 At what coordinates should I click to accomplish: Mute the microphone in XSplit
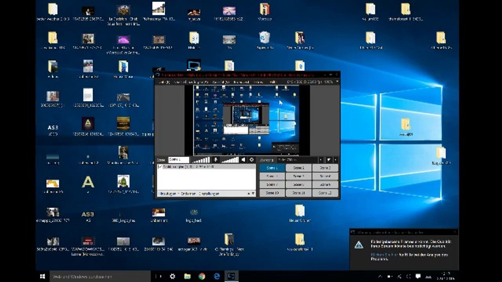point(215,160)
